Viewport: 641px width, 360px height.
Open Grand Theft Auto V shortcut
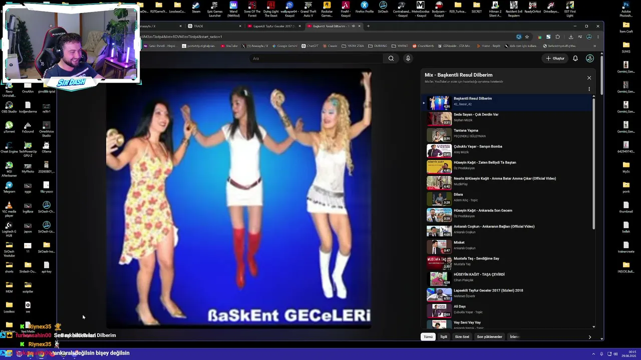pyautogui.click(x=308, y=9)
